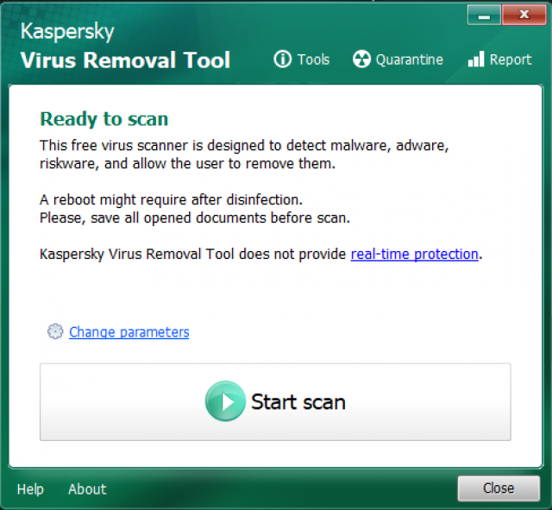Open the Tools menu label
This screenshot has width=552, height=510.
(313, 60)
